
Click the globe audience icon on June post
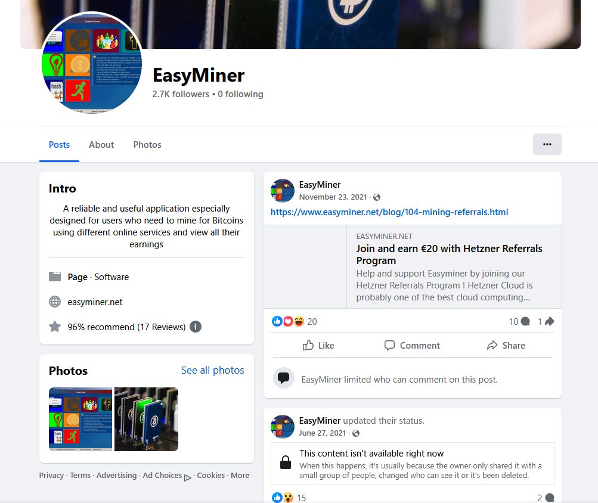pyautogui.click(x=356, y=433)
